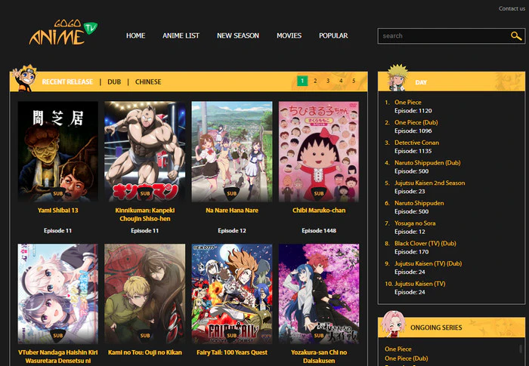
Task: Click the Naruto mascot beside Recent Release
Action: tap(24, 78)
